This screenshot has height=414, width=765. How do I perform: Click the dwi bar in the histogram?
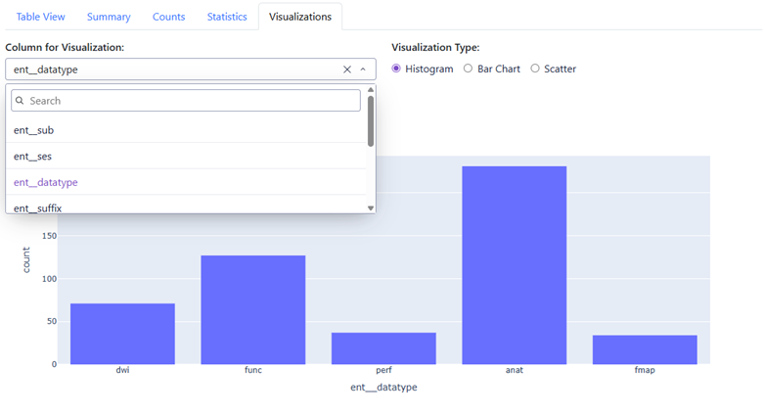click(122, 334)
